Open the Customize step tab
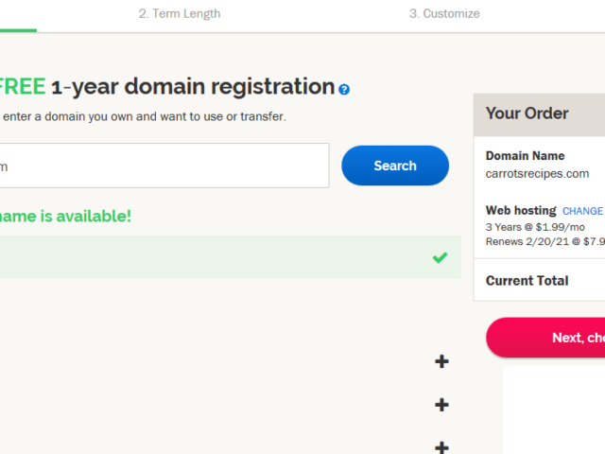 click(x=444, y=14)
